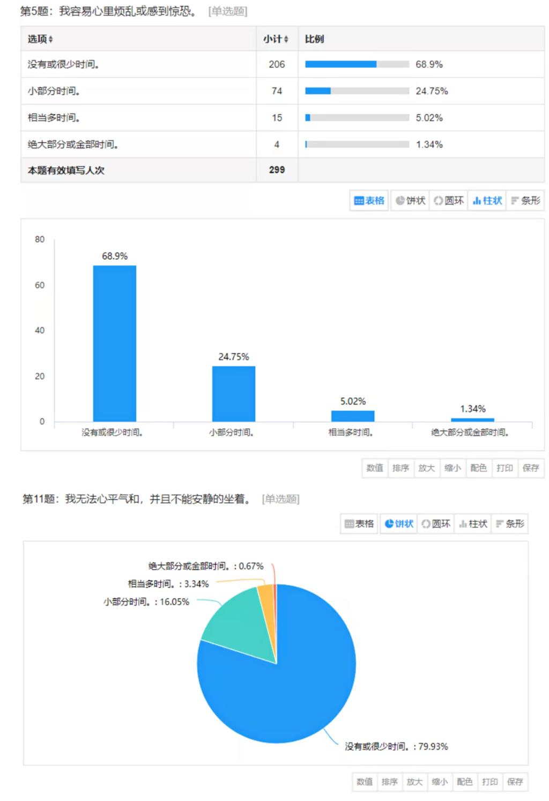Select donut chart view for question 11
Image resolution: width=549 pixels, height=801 pixels.
[x=436, y=524]
